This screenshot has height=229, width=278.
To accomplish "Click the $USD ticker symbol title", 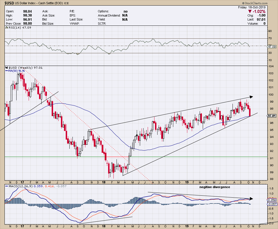I will coord(9,3).
